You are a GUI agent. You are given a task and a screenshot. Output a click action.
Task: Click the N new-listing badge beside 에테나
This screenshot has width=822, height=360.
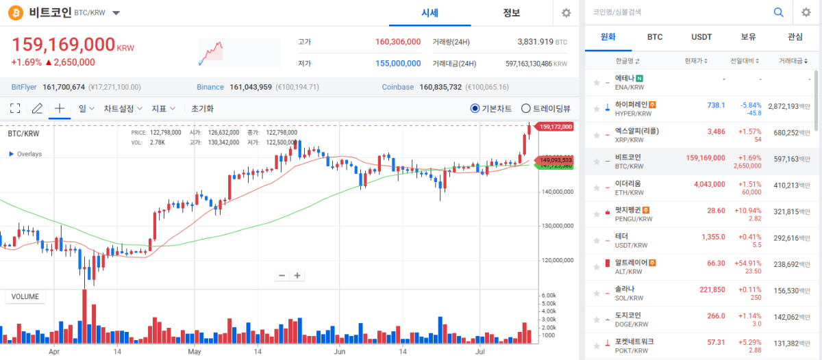point(640,78)
